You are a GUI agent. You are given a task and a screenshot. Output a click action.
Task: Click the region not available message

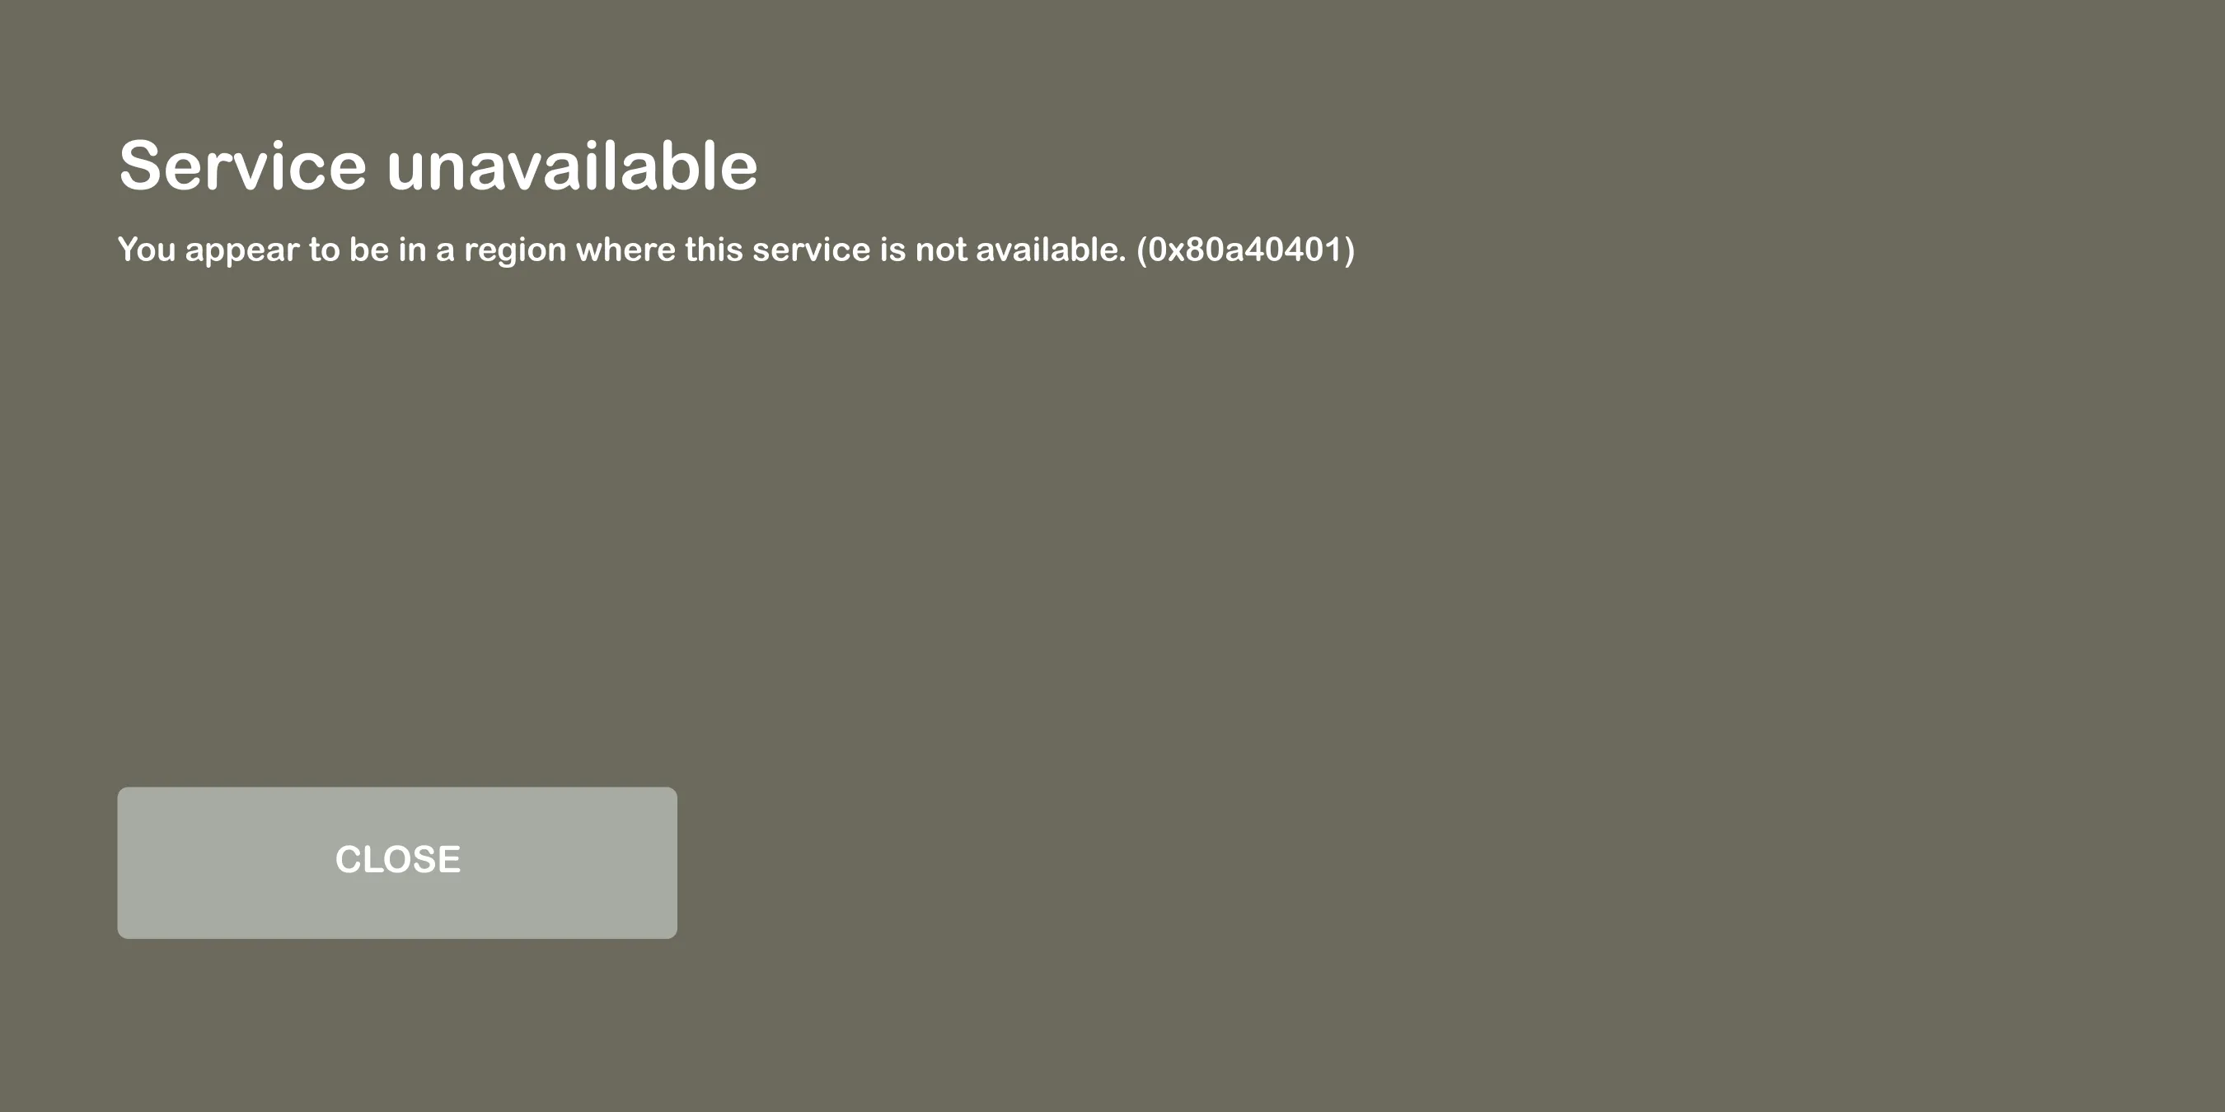(x=736, y=250)
